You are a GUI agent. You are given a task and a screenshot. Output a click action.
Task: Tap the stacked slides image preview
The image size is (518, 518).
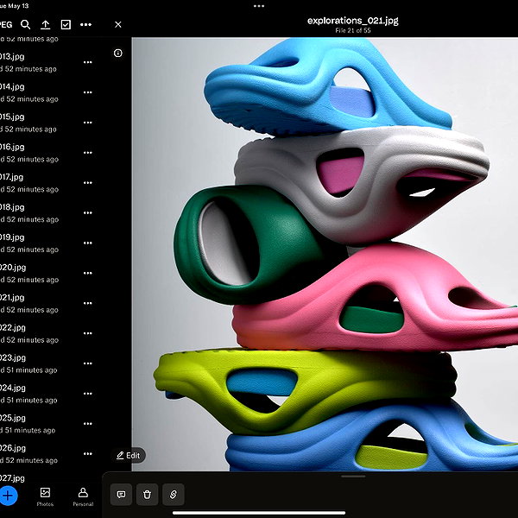(325, 254)
